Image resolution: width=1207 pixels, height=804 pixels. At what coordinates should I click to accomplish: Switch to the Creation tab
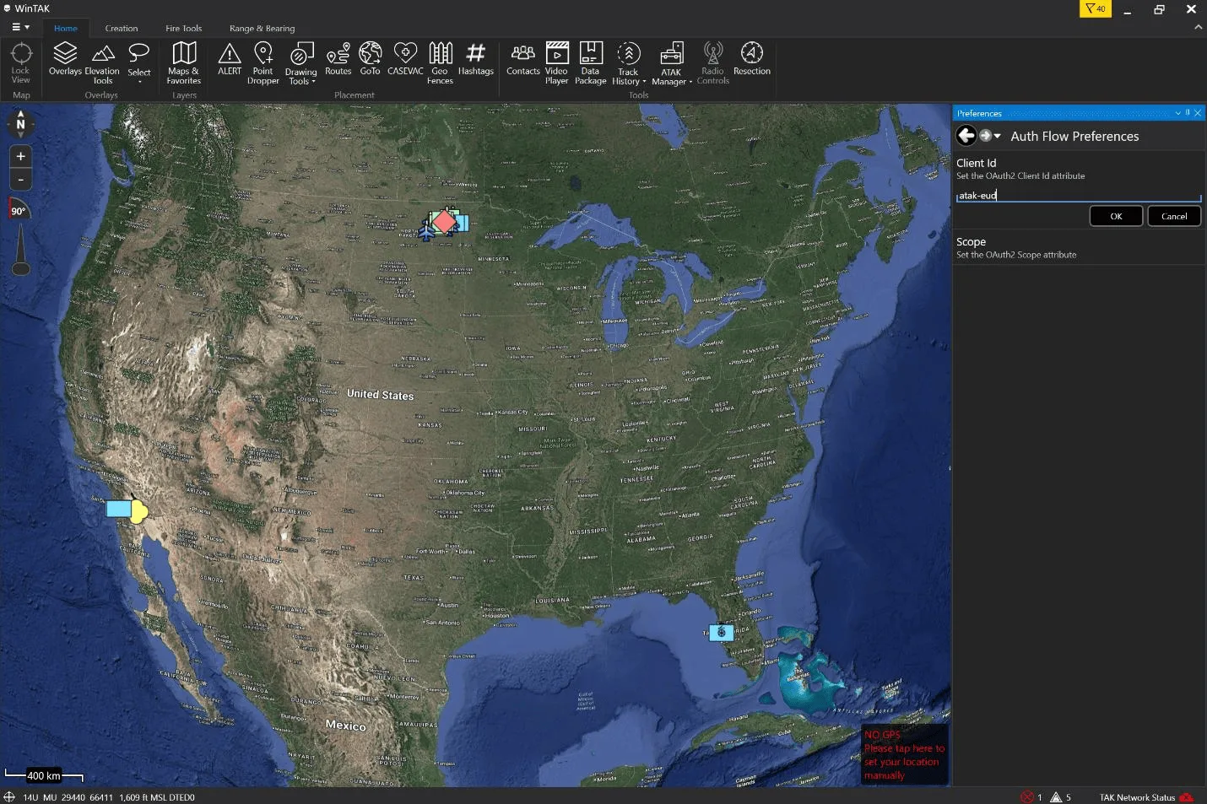coord(122,28)
